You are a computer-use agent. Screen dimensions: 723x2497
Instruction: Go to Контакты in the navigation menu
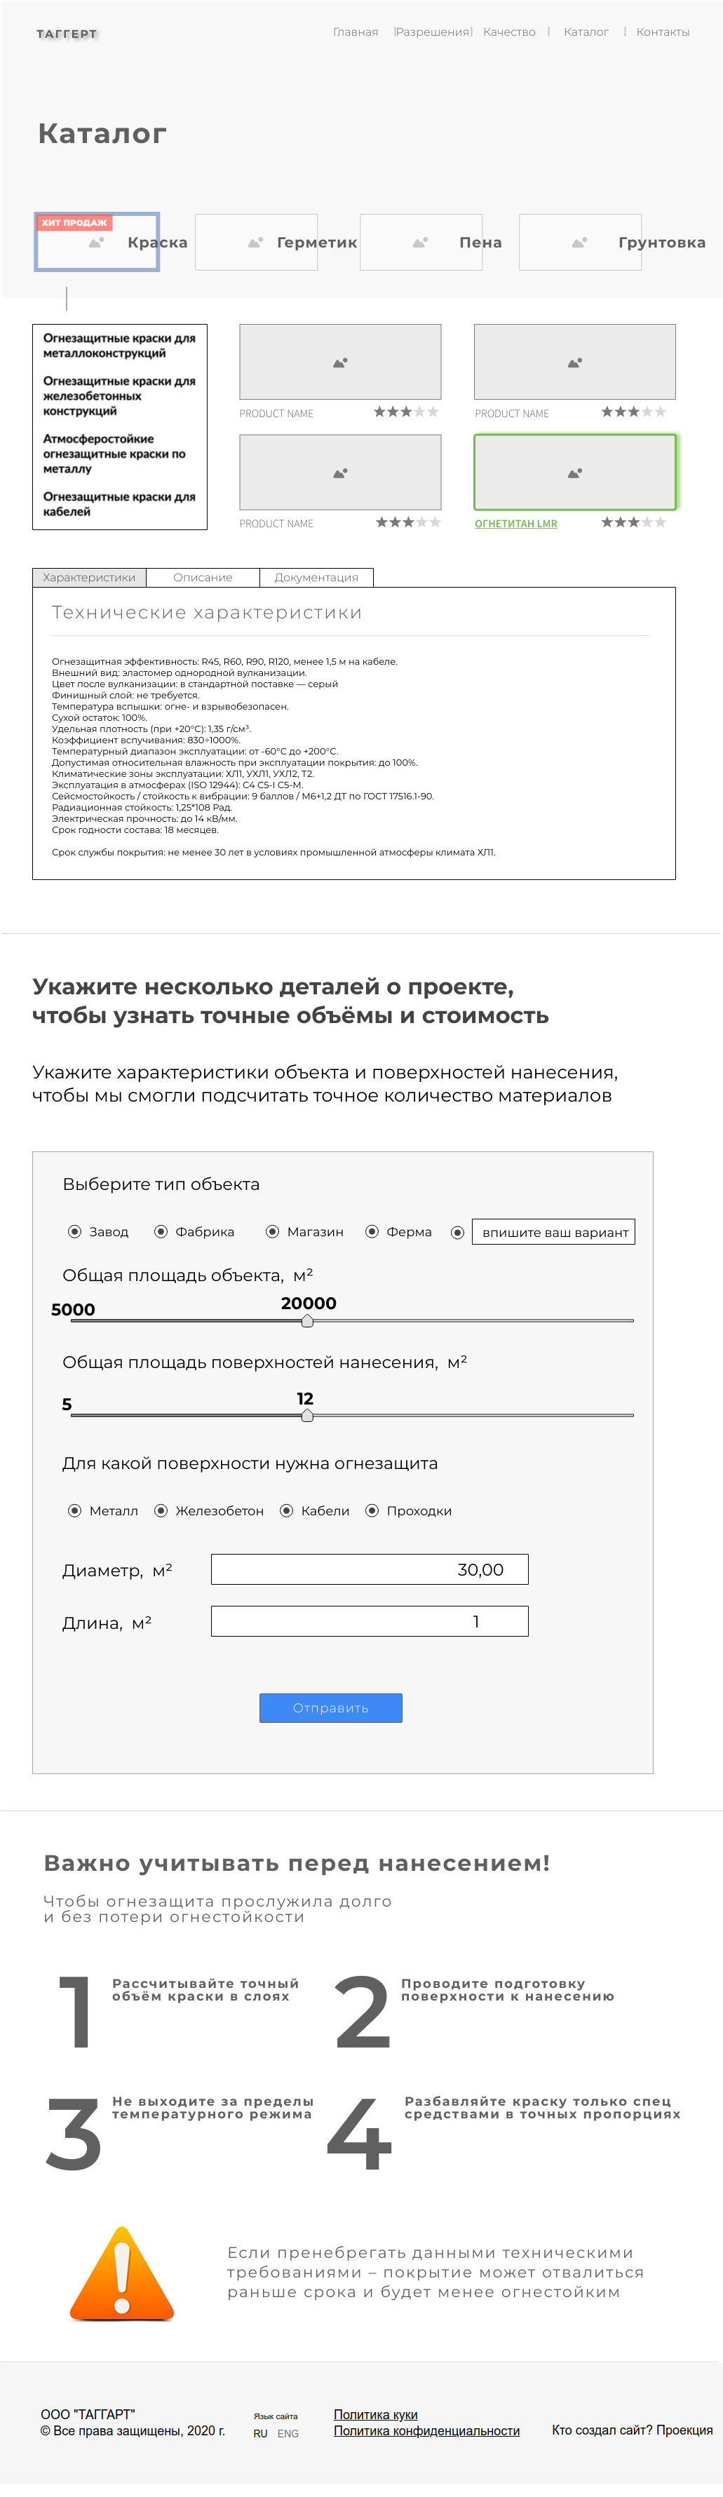pyautogui.click(x=663, y=32)
